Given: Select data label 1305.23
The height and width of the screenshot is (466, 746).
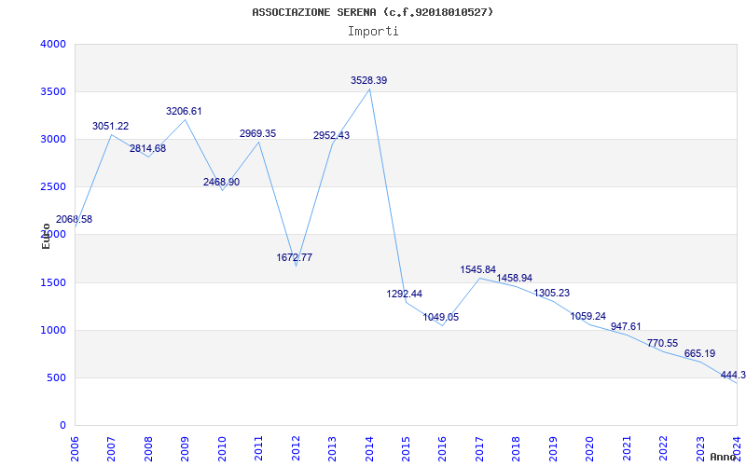Looking at the screenshot, I should [552, 293].
